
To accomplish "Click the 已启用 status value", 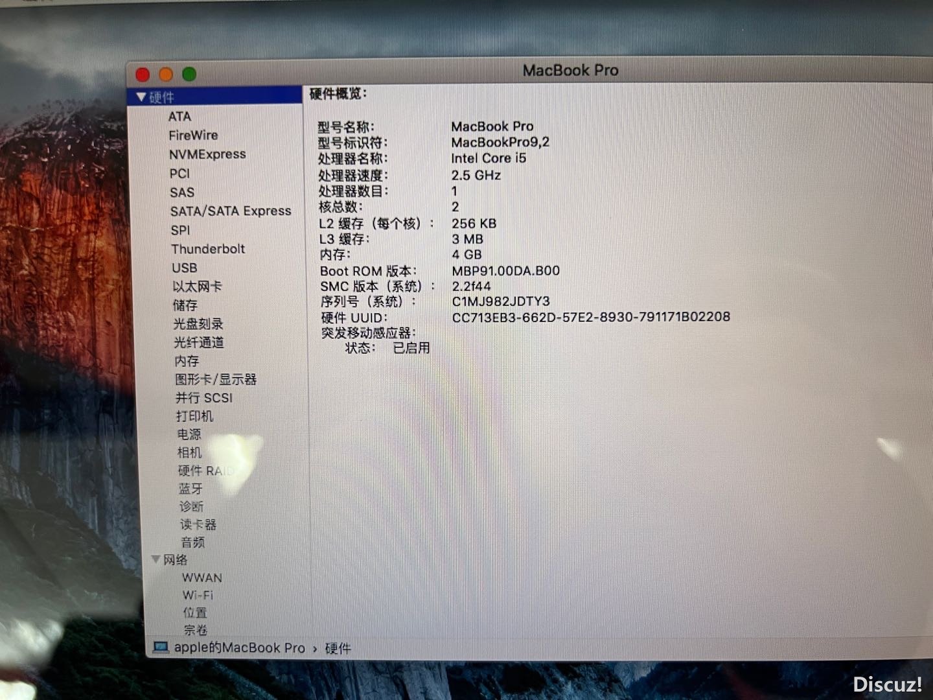I will [411, 348].
